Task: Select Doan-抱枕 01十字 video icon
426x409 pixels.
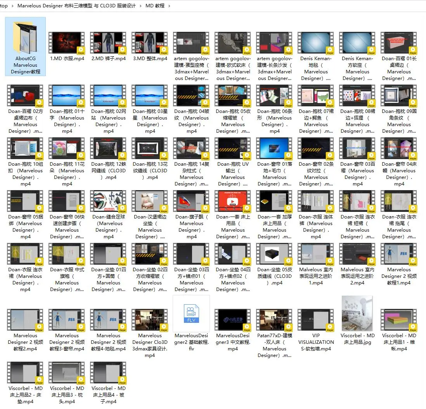Action: (x=67, y=95)
